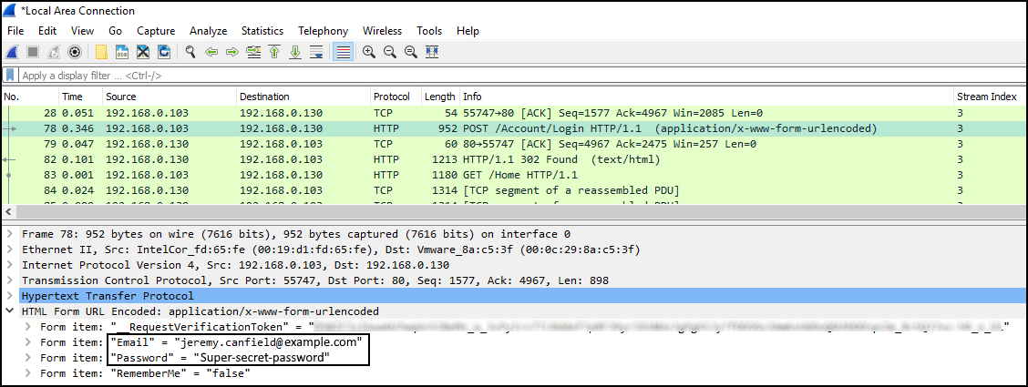Sort by the Stream Index column header

click(990, 97)
